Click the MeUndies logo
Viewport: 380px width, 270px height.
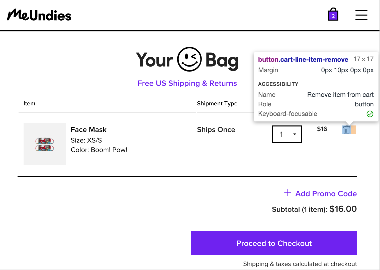(39, 15)
